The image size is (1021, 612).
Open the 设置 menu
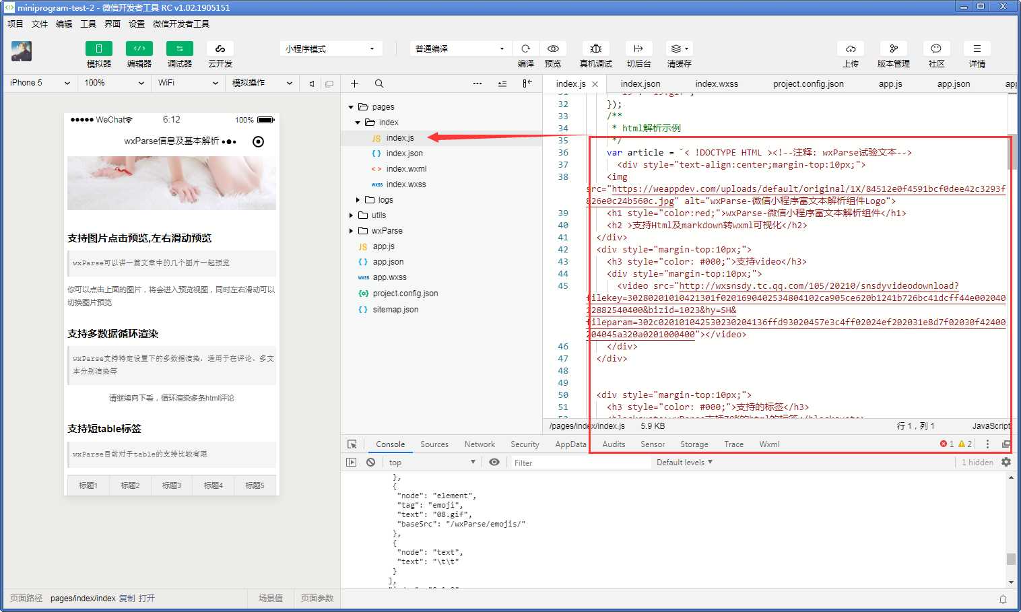coord(137,24)
